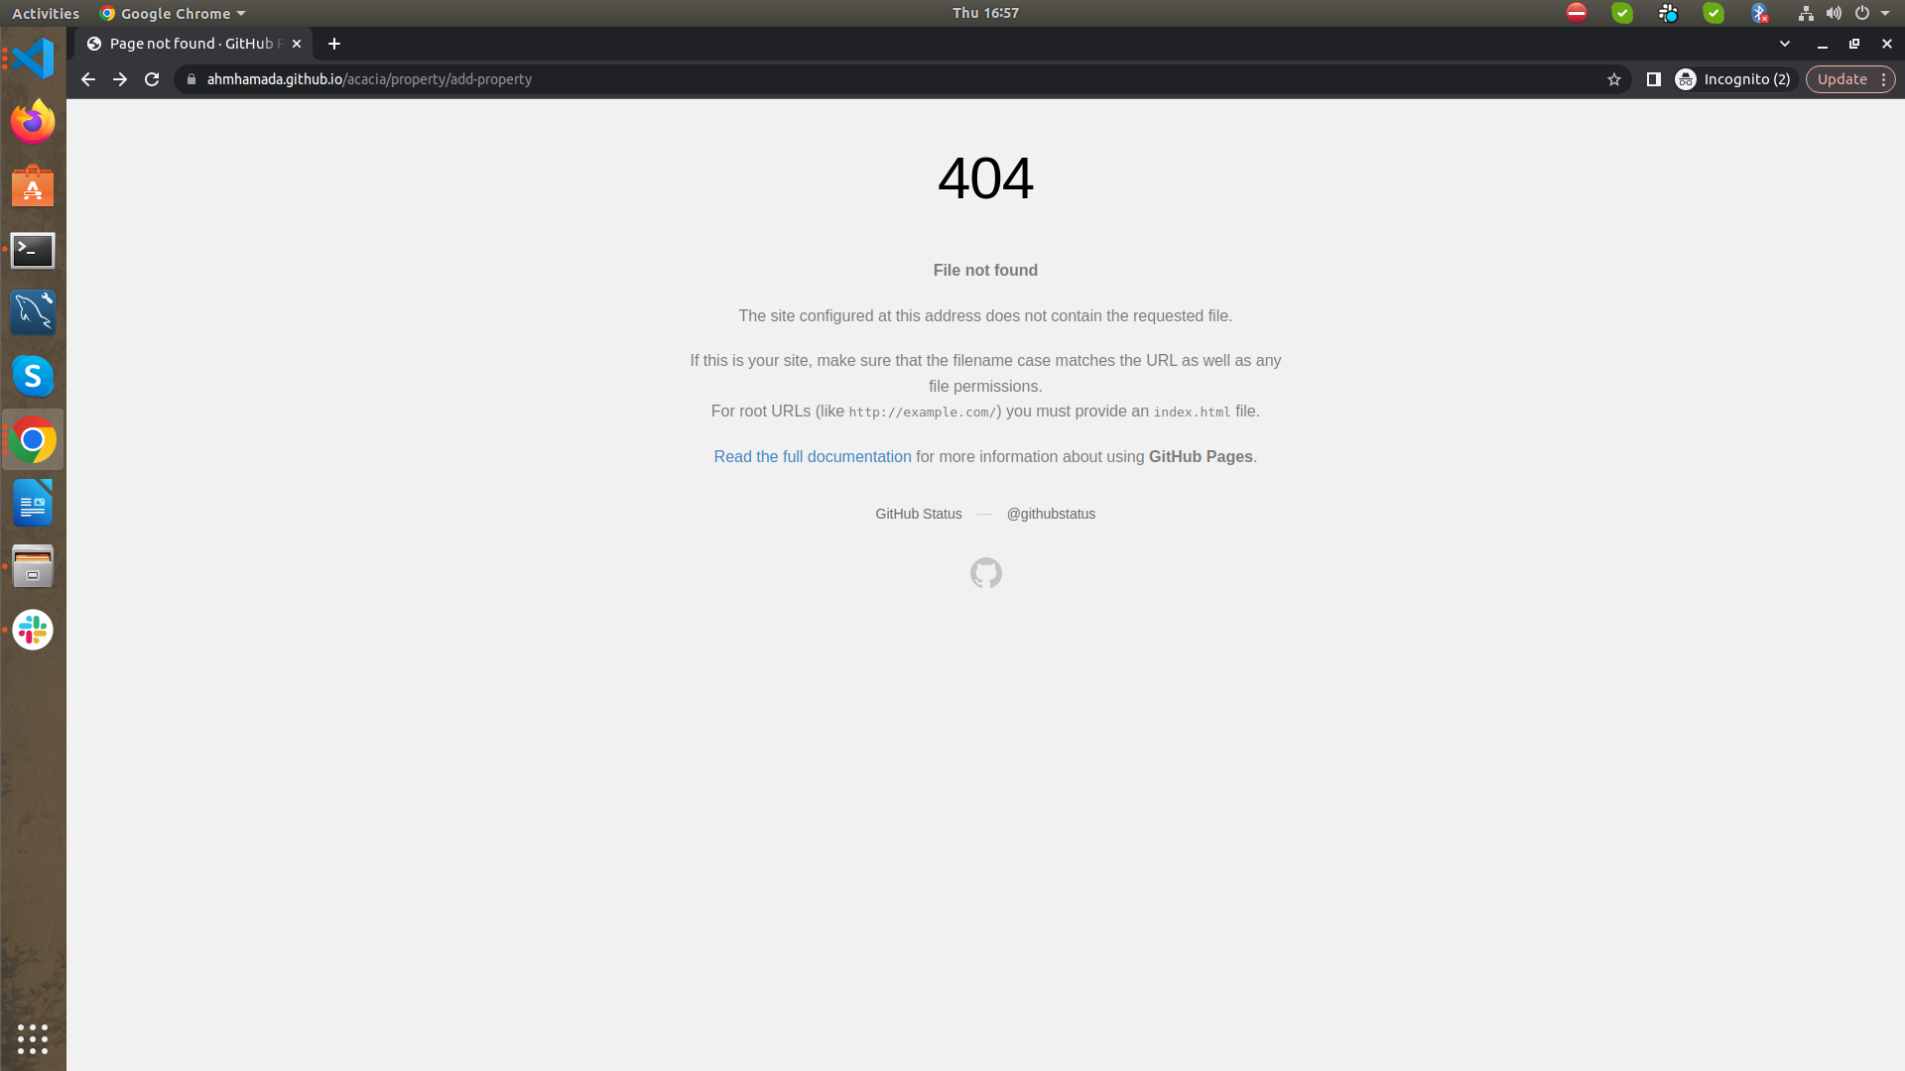This screenshot has width=1905, height=1071.
Task: Open Chrome three-dot menu
Action: pyautogui.click(x=1883, y=79)
